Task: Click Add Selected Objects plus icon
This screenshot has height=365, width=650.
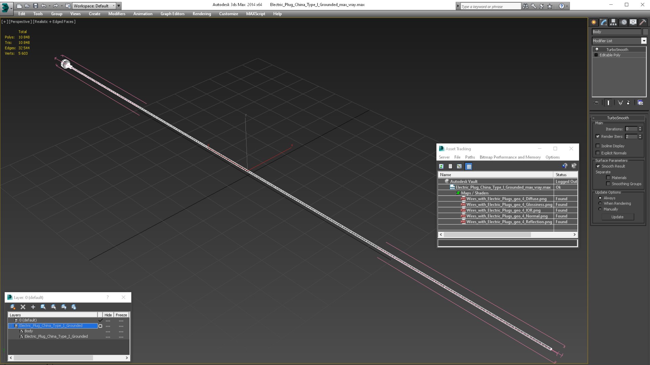Action: tap(33, 307)
